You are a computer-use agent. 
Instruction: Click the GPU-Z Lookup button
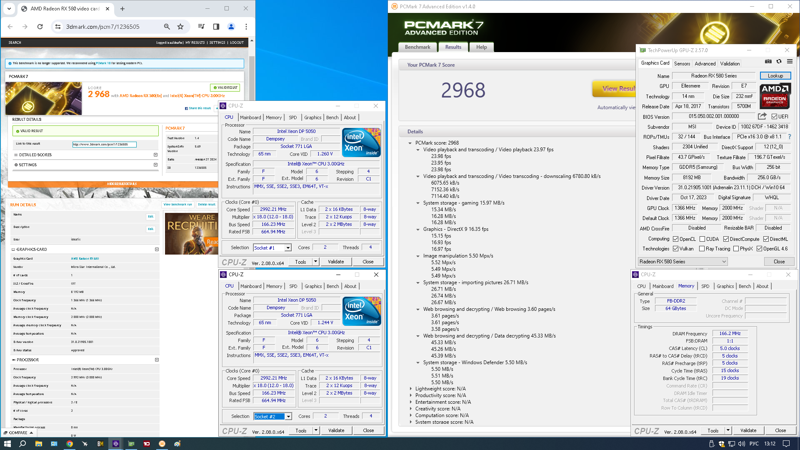point(775,76)
